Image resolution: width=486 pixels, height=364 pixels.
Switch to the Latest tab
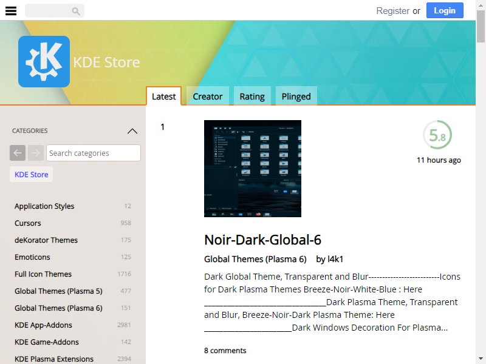(163, 96)
